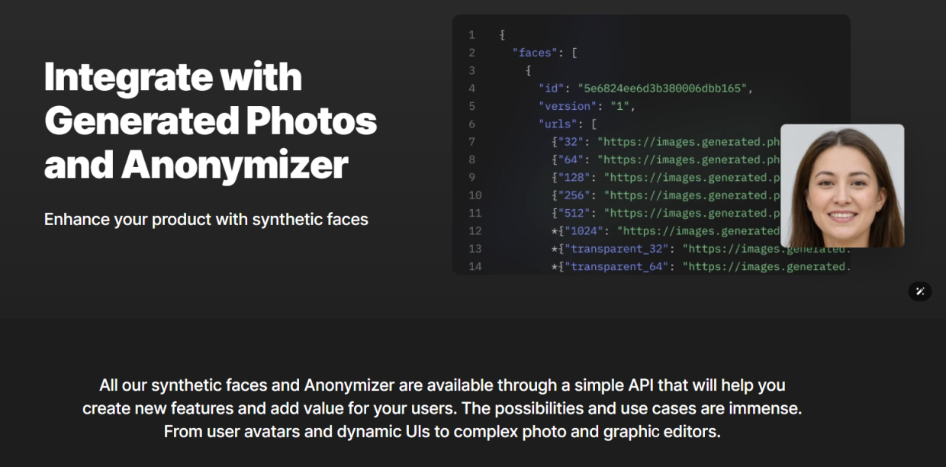Click the "faces" key in the JSON

(x=535, y=53)
